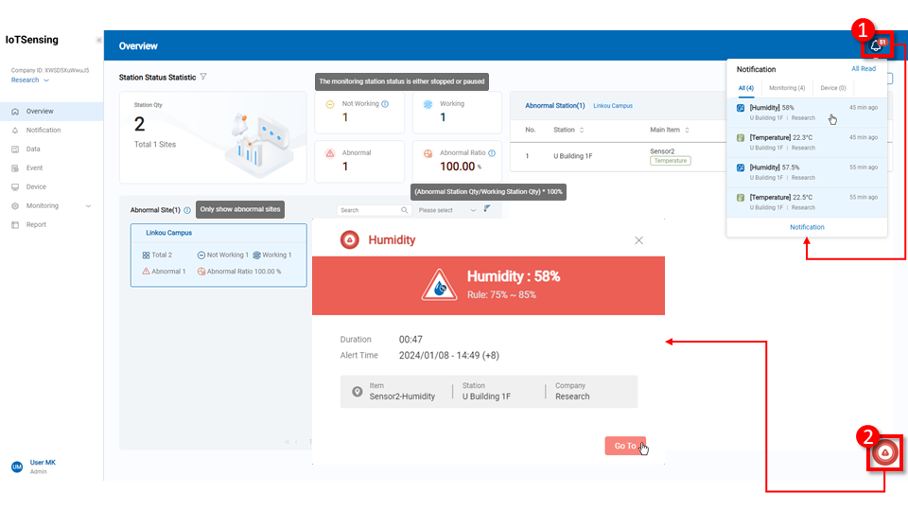
Task: Switch to the Monitoring (4) notification tab
Action: pos(787,88)
